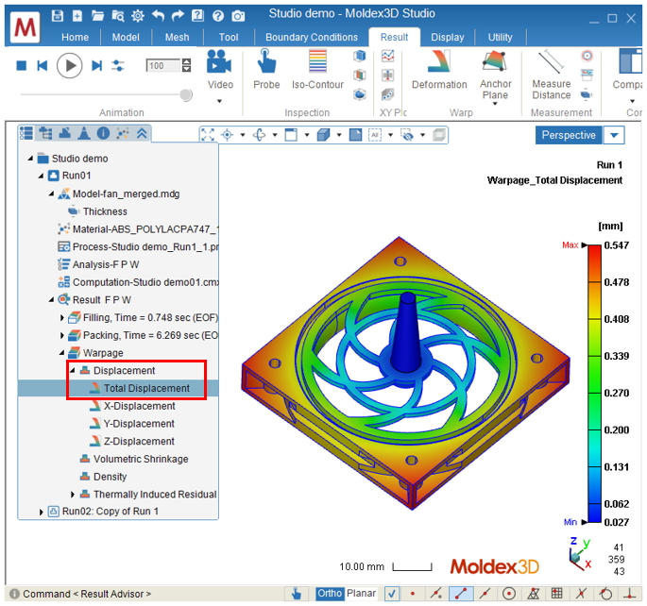Screen dimensions: 647x606
Task: Open the Video dropdown arrow
Action: click(x=219, y=101)
